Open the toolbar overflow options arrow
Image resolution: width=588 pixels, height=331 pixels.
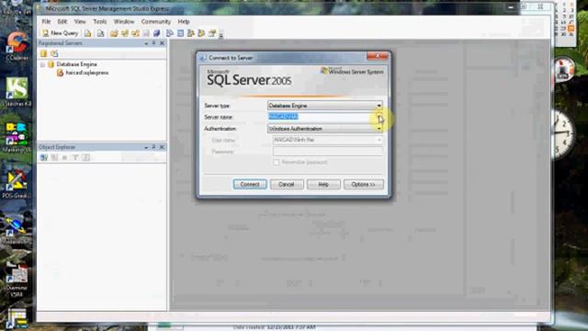point(221,35)
